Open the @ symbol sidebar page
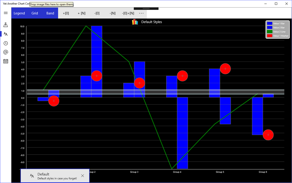This screenshot has height=183, width=292. pyautogui.click(x=6, y=52)
